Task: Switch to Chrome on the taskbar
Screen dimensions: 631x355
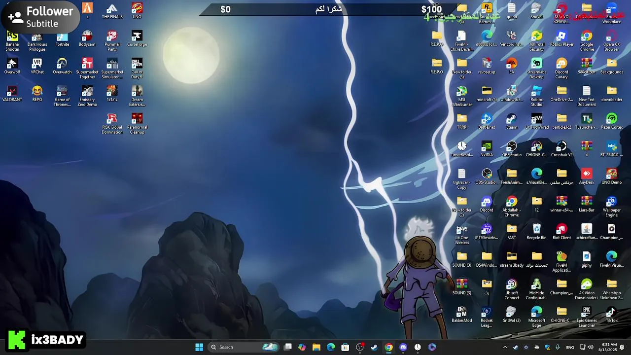Action: click(x=389, y=347)
